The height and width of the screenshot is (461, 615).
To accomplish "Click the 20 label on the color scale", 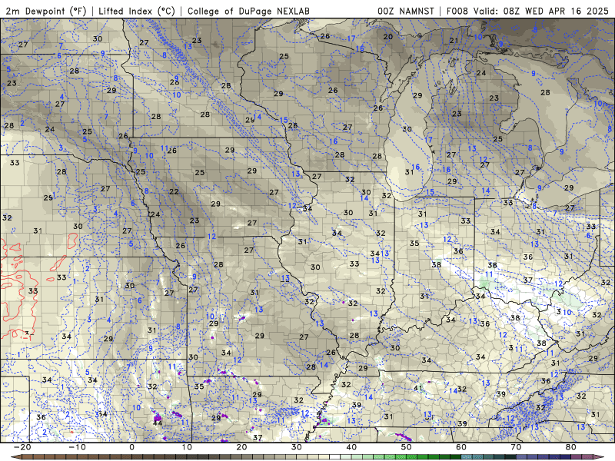I will pyautogui.click(x=241, y=447).
